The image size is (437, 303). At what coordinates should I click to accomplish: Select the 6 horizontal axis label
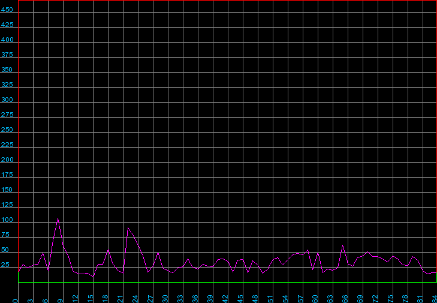46,300
